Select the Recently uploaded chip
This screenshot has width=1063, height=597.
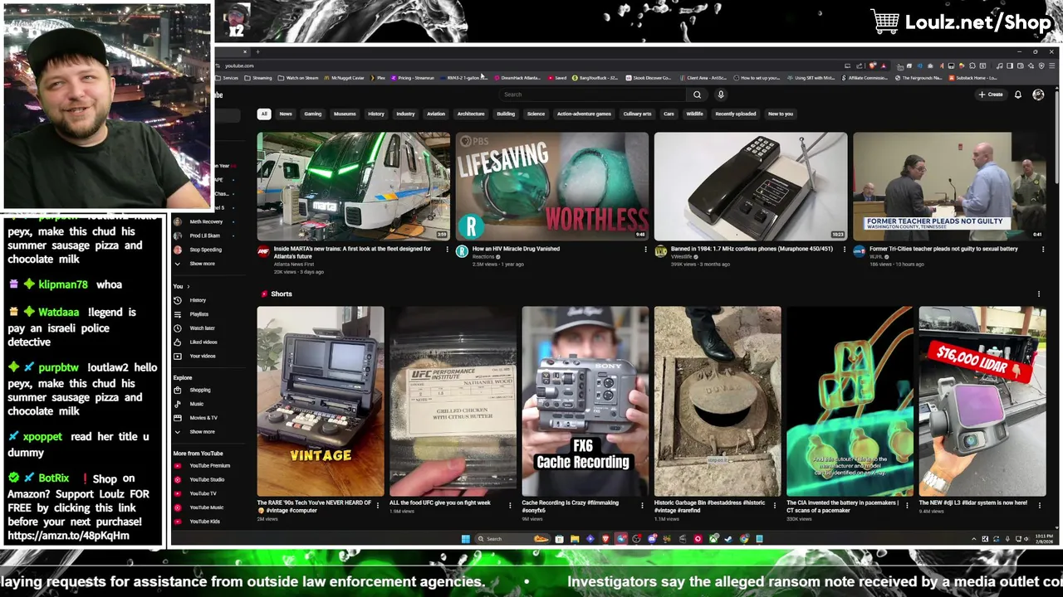[x=736, y=114]
